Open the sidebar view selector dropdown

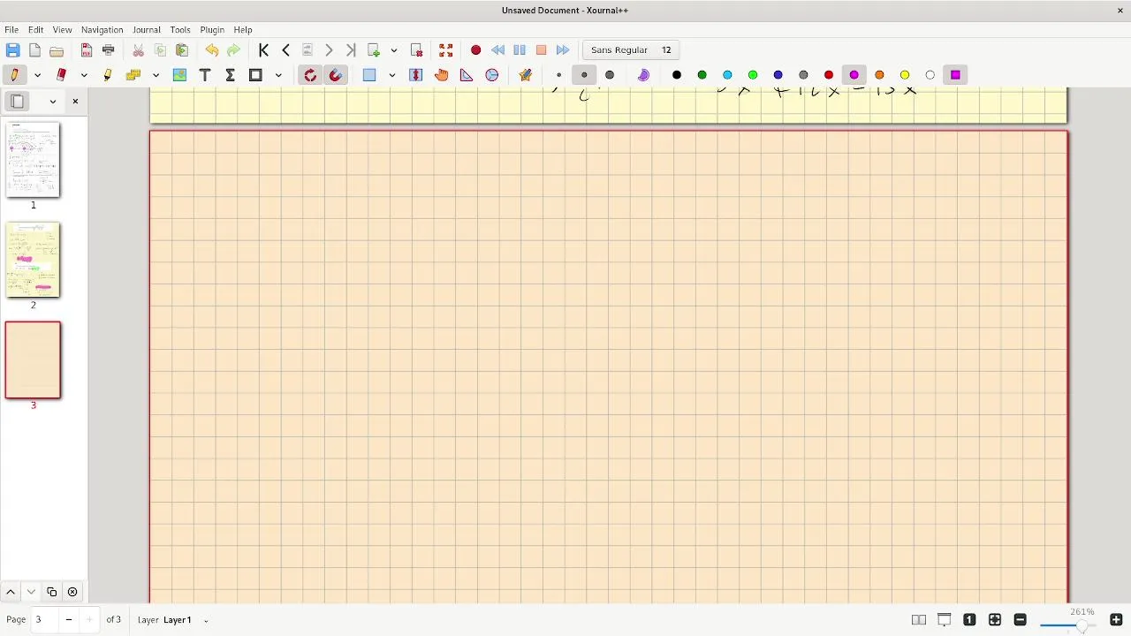pyautogui.click(x=53, y=102)
